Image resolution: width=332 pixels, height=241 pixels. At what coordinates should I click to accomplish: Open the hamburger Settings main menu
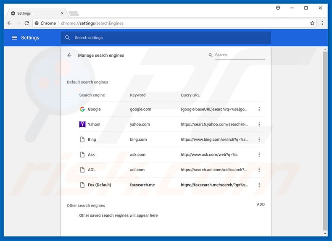coord(14,38)
